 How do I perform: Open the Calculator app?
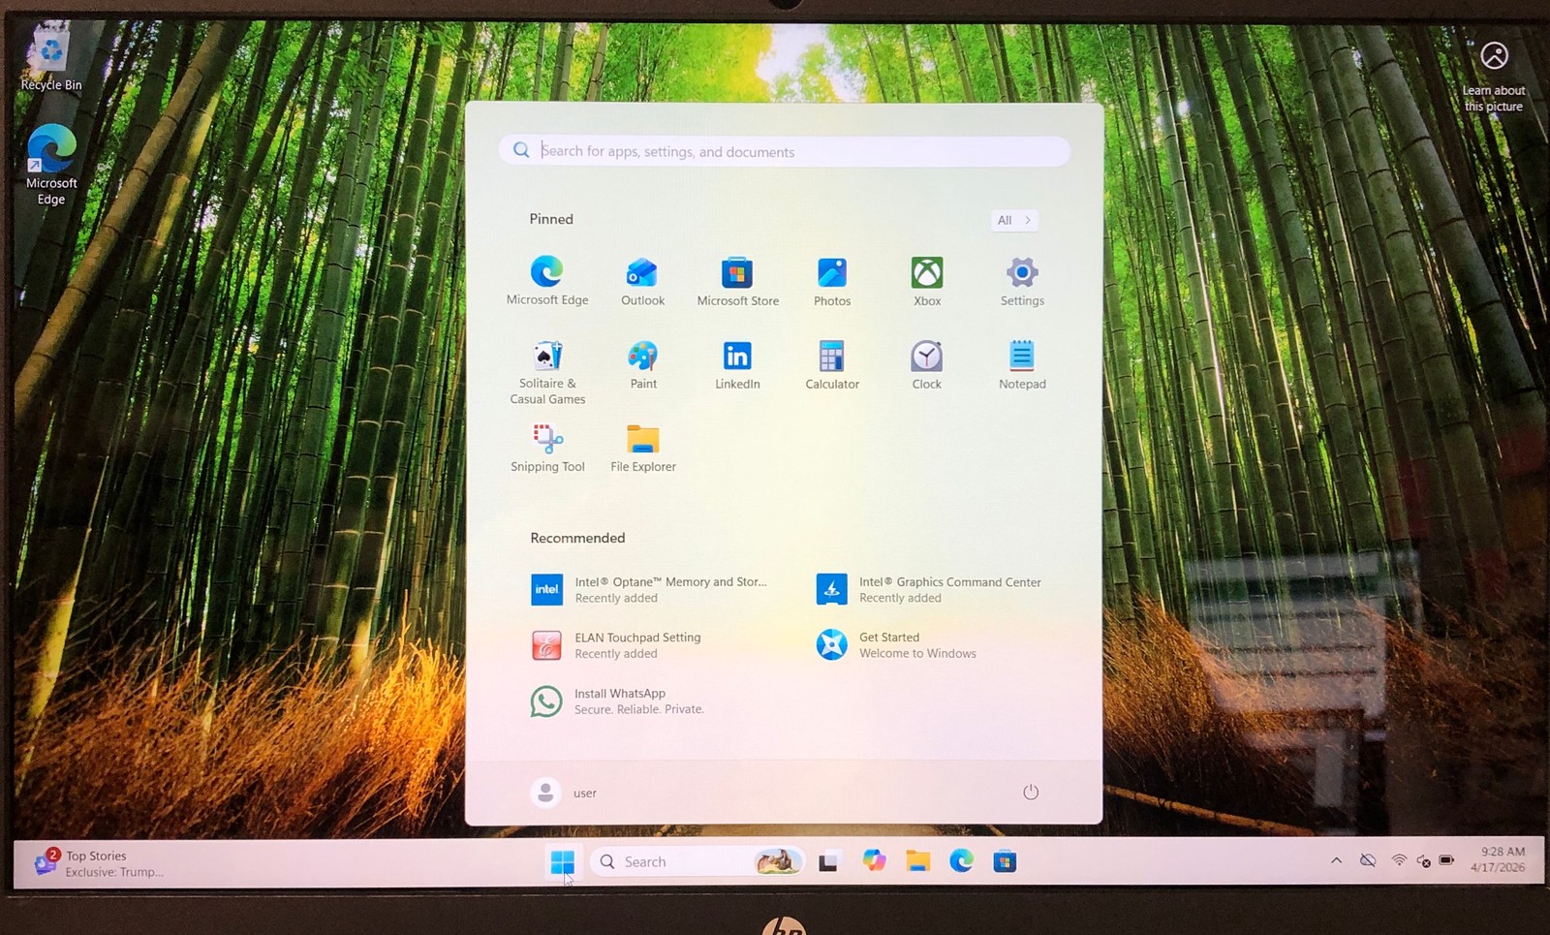(x=832, y=365)
